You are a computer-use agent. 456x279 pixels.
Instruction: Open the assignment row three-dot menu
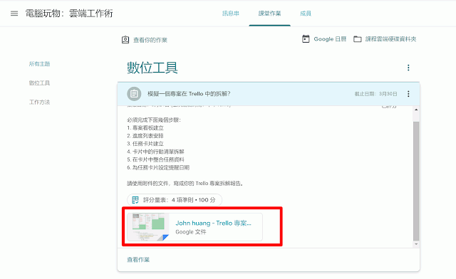coord(408,94)
